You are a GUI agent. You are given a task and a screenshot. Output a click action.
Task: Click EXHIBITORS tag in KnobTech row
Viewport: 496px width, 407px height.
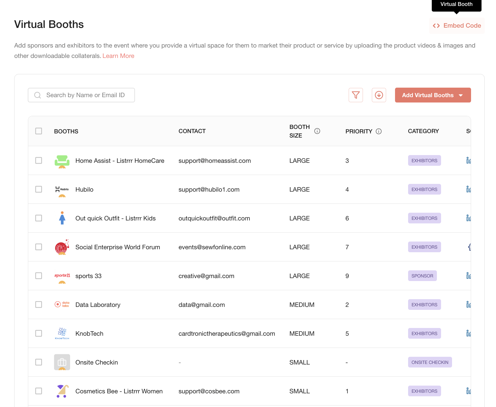(x=424, y=333)
